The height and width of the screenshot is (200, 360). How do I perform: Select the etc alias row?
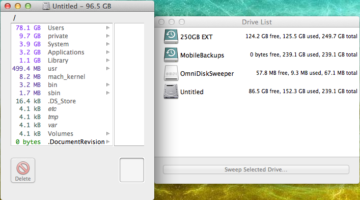[62, 109]
